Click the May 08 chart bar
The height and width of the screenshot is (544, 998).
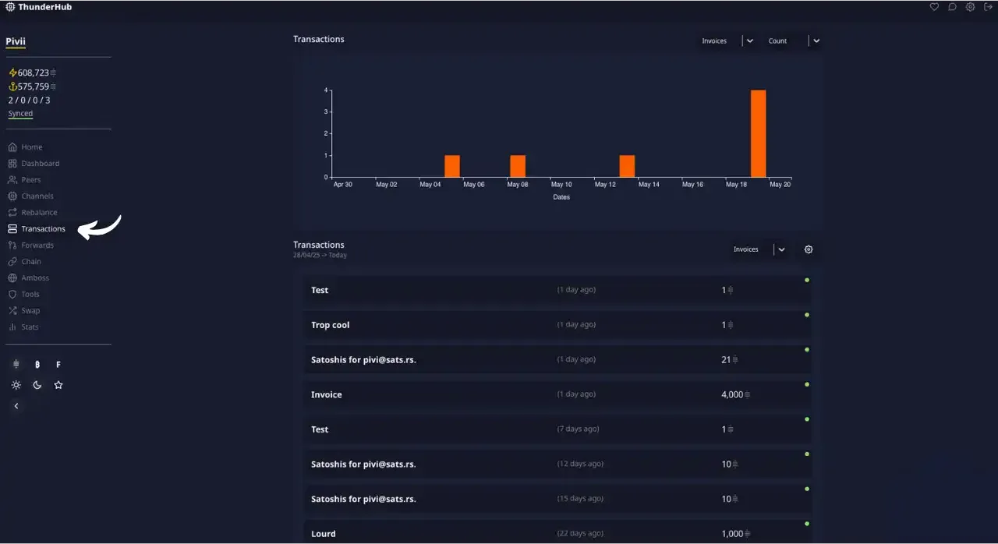point(518,166)
